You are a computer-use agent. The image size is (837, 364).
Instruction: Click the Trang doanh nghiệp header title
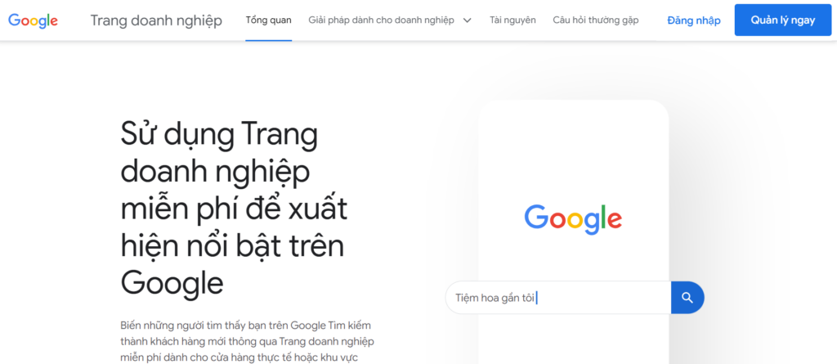(156, 20)
